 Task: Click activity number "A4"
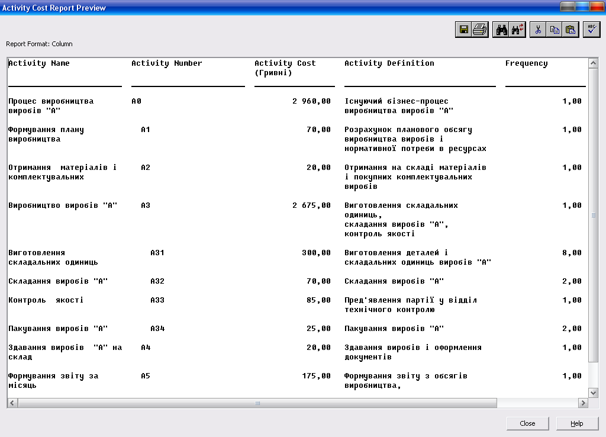pos(146,347)
